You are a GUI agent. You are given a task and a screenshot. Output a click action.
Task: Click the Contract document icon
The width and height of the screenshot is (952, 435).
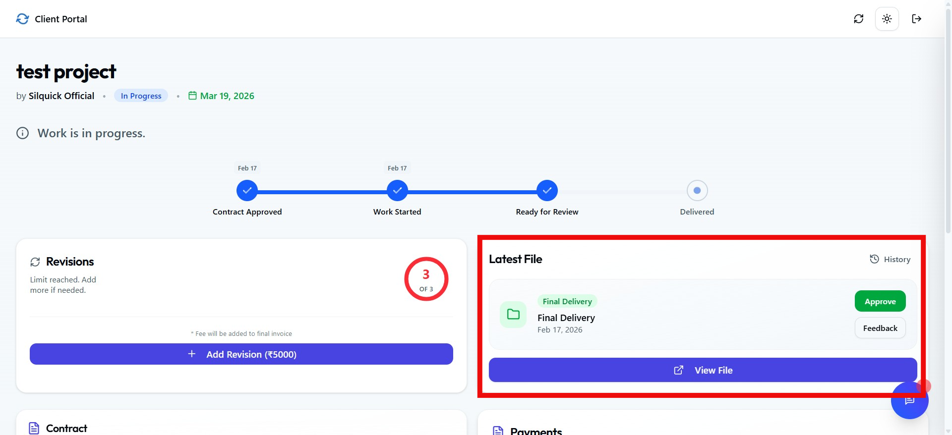34,428
